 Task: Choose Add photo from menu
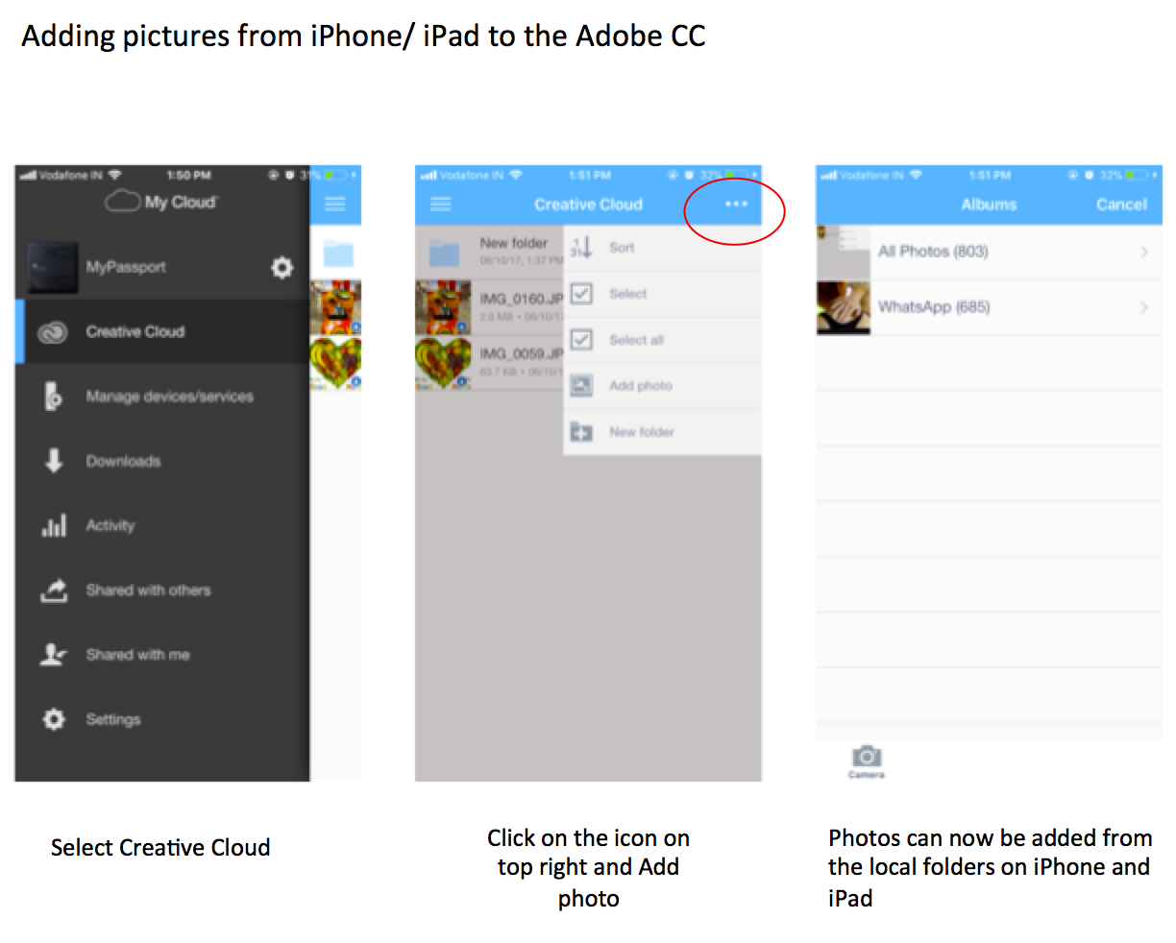pyautogui.click(x=662, y=386)
